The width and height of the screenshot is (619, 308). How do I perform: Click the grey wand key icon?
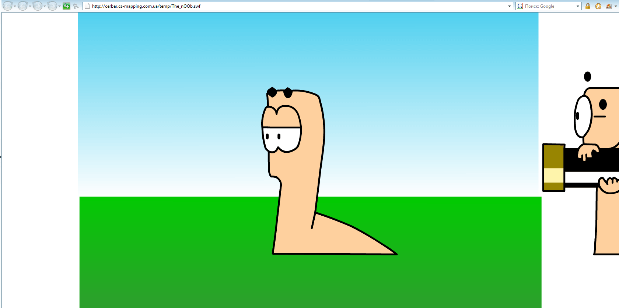point(76,6)
